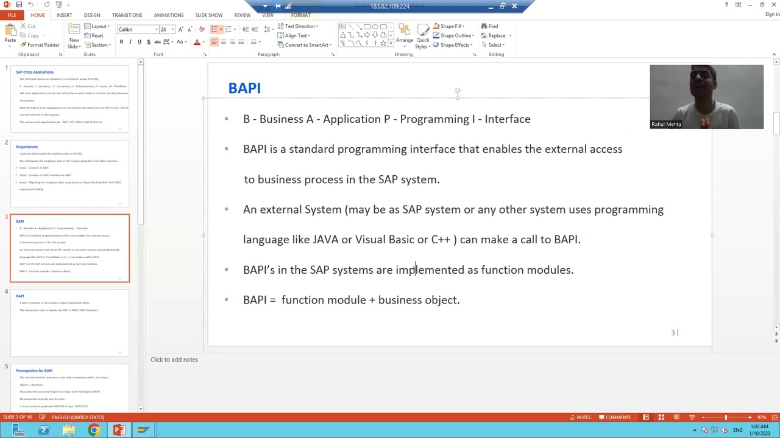
Task: Click Convert to SmartArt
Action: (x=303, y=45)
